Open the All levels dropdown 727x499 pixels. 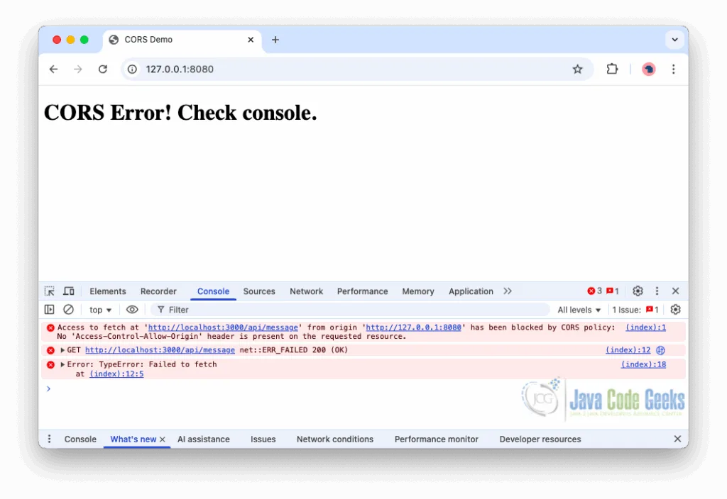click(579, 310)
